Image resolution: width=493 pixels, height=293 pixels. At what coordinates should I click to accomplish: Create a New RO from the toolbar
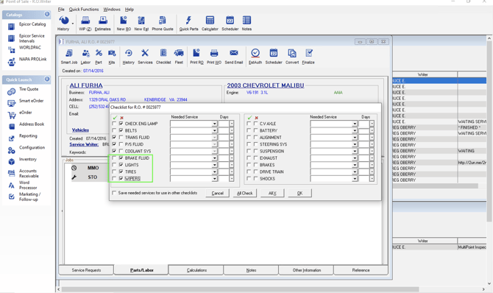[x=124, y=24]
